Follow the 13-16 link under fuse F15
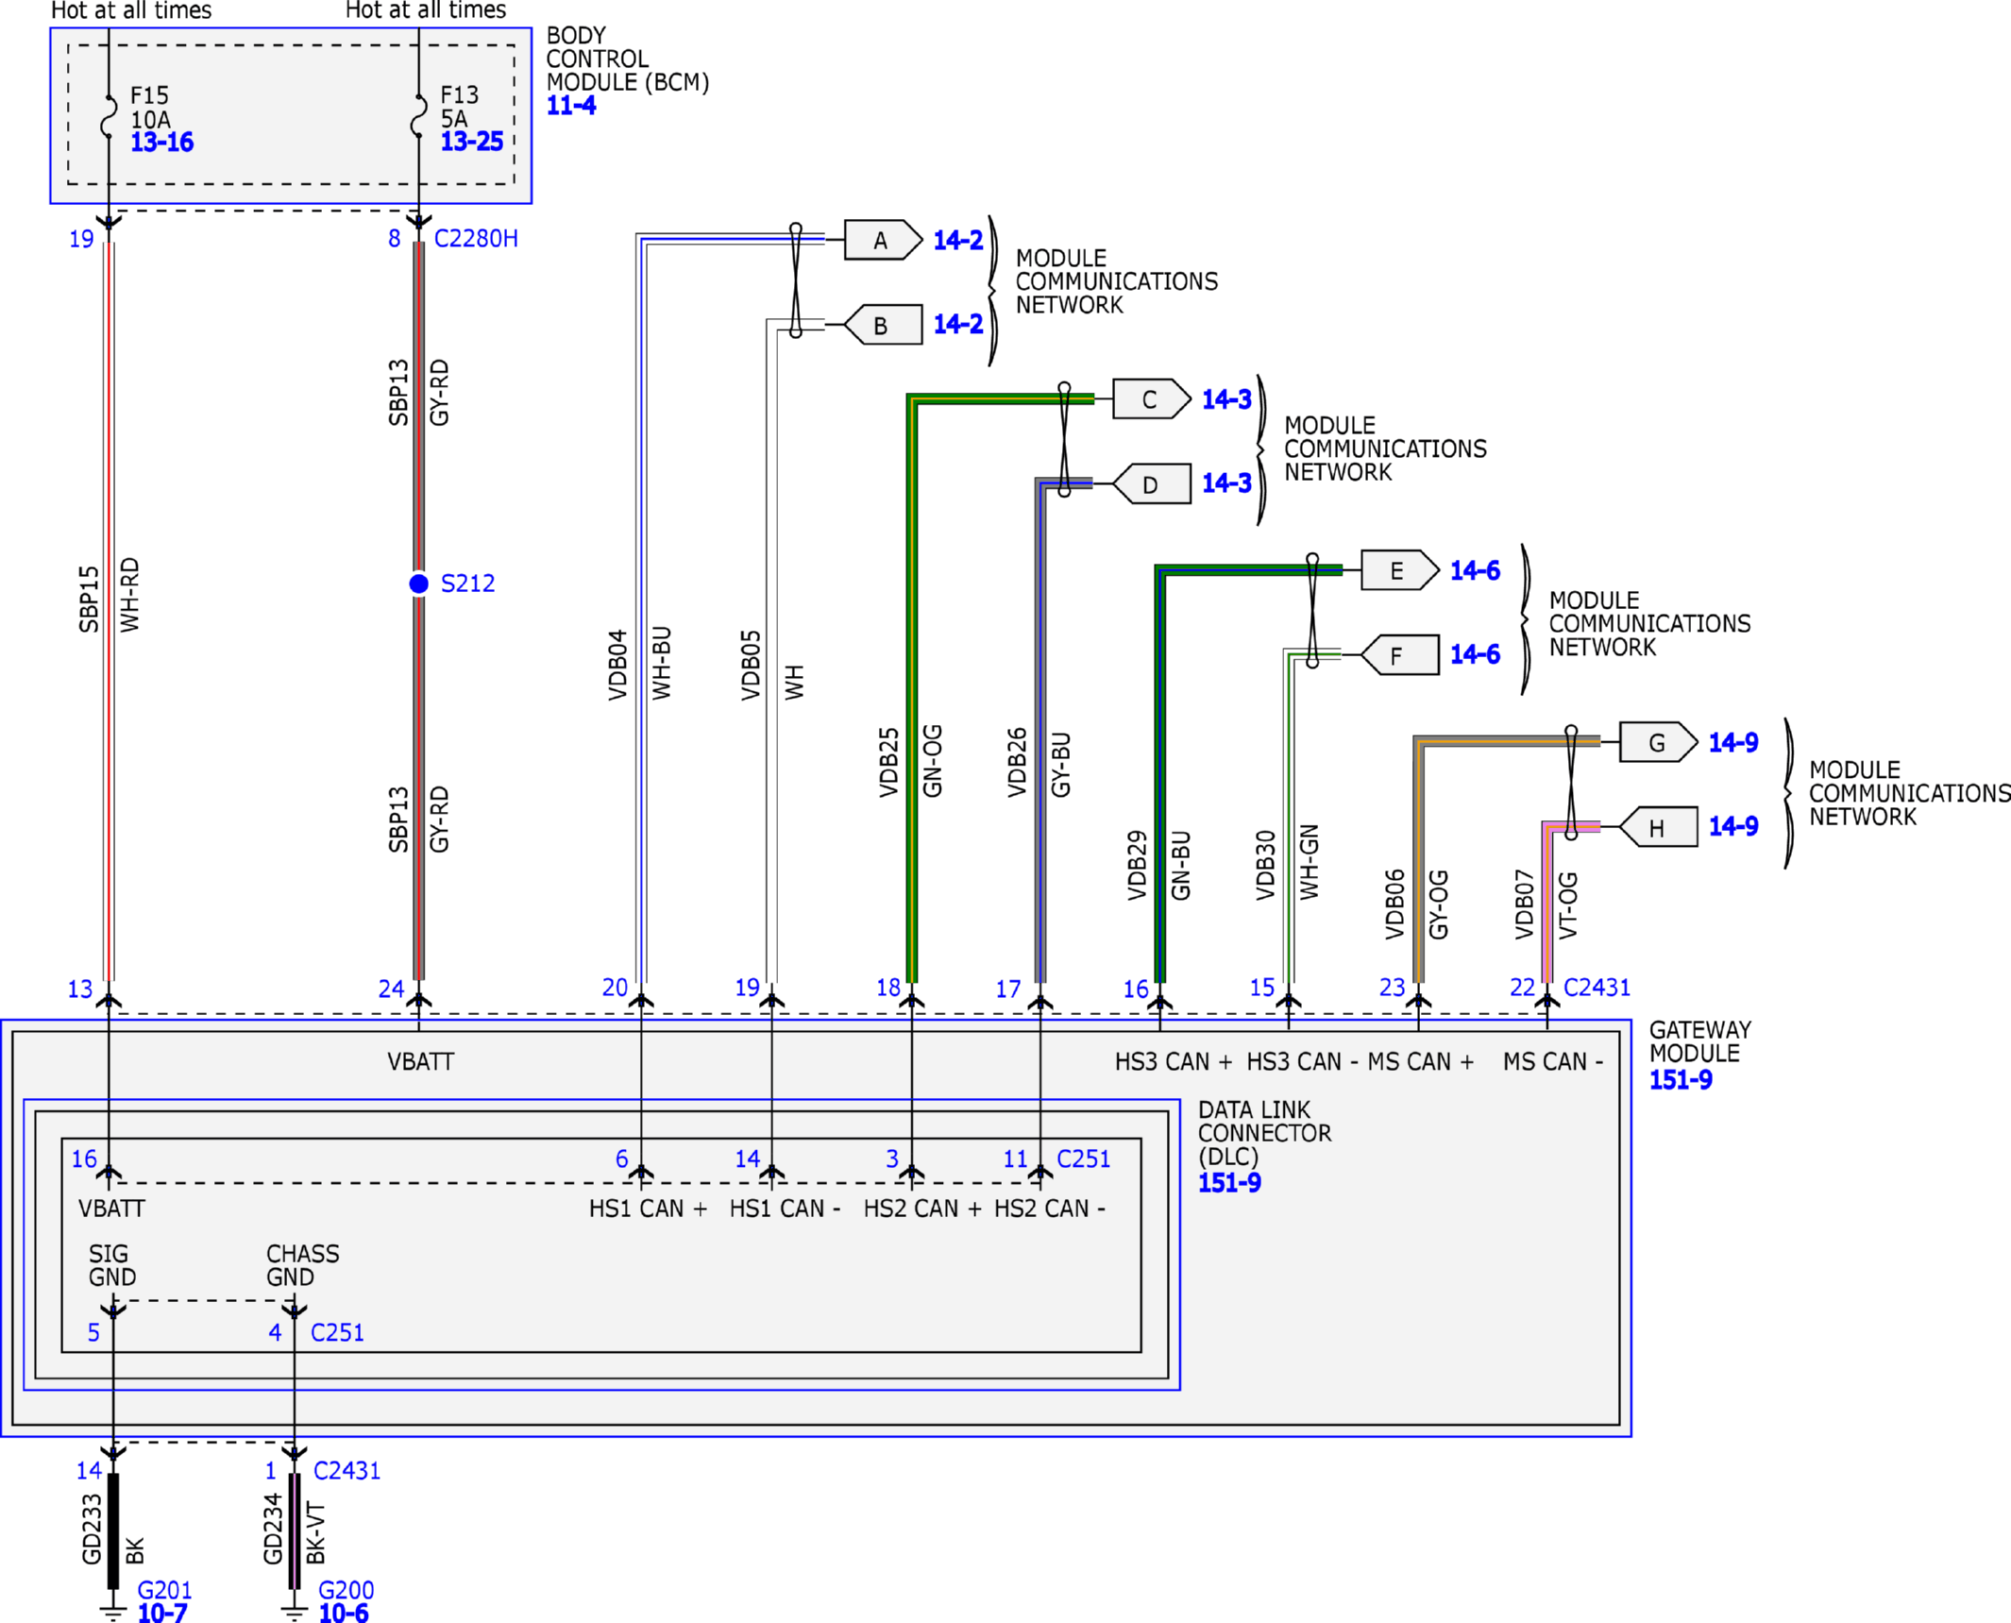 point(162,143)
